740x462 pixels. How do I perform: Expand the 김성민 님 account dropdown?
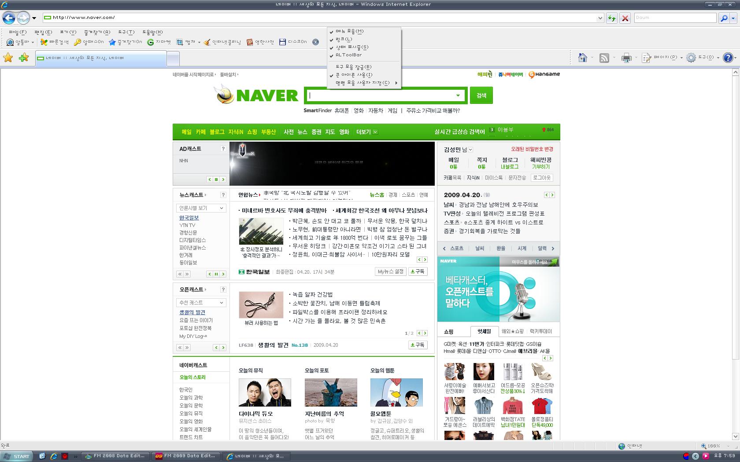point(470,150)
